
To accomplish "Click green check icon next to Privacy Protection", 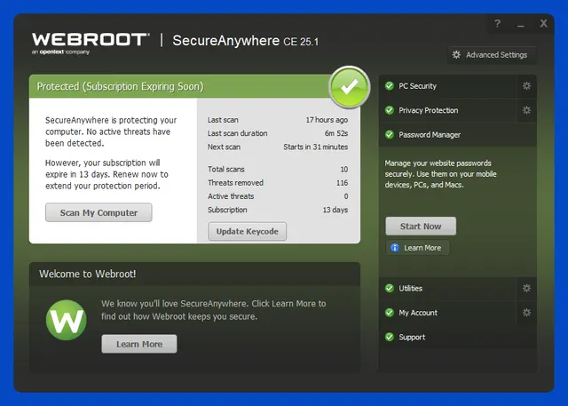I will pyautogui.click(x=390, y=110).
